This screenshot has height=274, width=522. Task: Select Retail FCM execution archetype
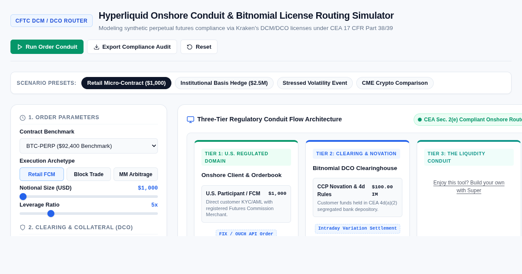pos(42,174)
